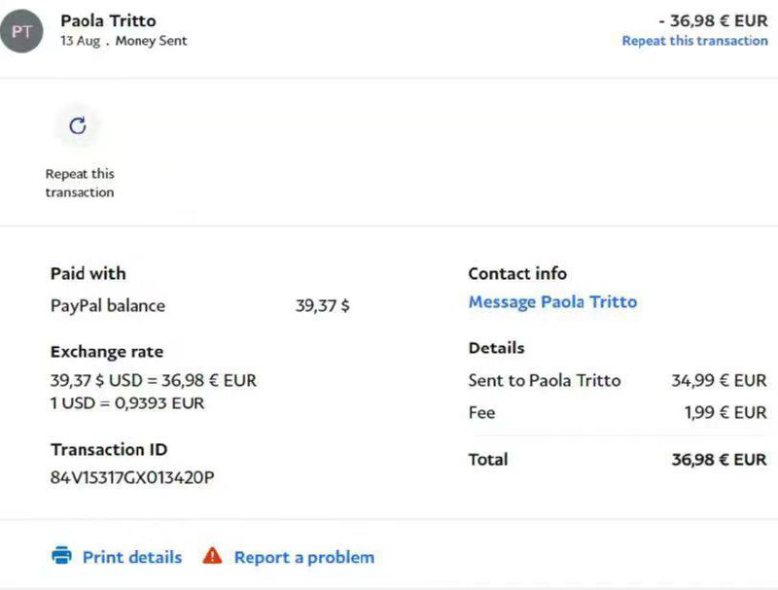The image size is (778, 590).
Task: Open the top-right Repeat this transaction link
Action: pos(694,41)
